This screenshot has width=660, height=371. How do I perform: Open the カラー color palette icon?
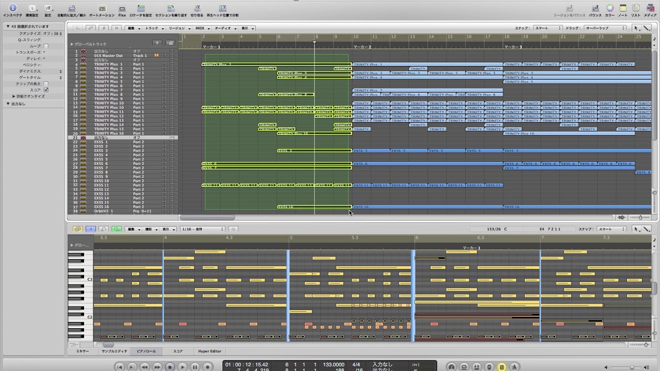609,8
